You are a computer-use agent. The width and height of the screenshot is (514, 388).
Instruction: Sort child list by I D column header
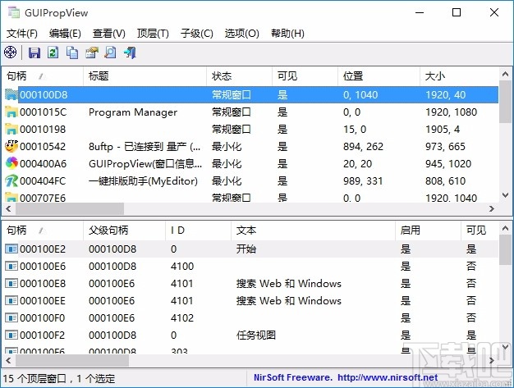click(x=199, y=231)
